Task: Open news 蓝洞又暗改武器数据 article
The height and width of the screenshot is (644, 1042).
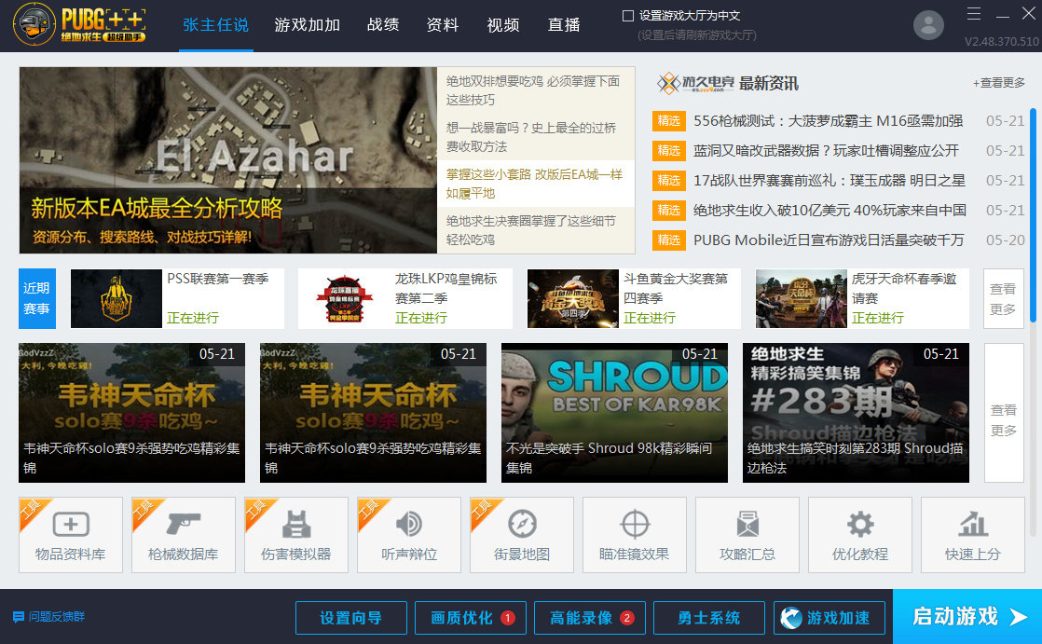Action: click(826, 151)
